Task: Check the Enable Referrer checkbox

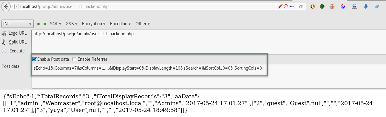Action: coord(75,59)
